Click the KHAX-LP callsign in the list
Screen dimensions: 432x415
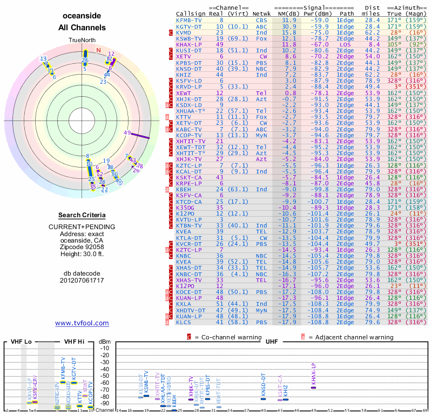click(x=189, y=44)
